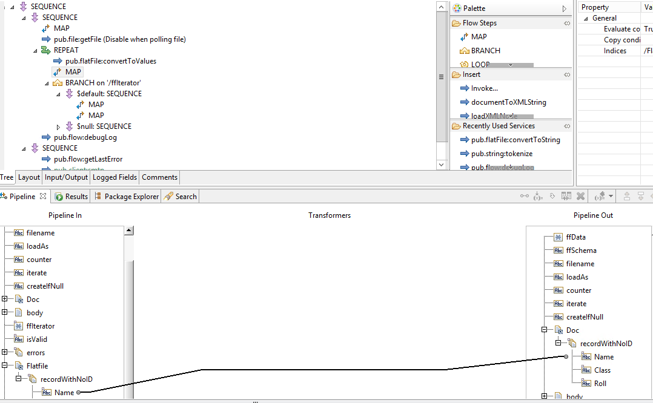
Task: Click the link/map connector pipeline toolbar icon
Action: click(525, 196)
